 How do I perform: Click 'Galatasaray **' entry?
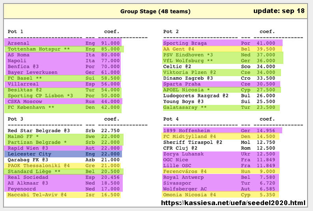pyautogui.click(x=185, y=107)
